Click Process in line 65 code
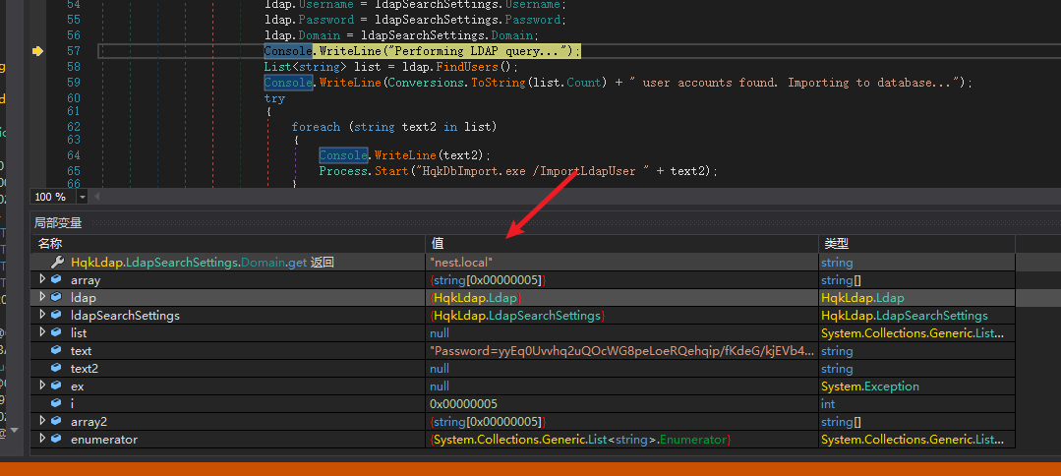 (x=344, y=170)
